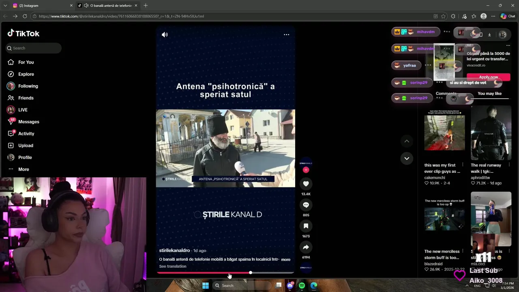The height and width of the screenshot is (292, 519).
Task: Switch to the You may like tab
Action: [x=489, y=94]
